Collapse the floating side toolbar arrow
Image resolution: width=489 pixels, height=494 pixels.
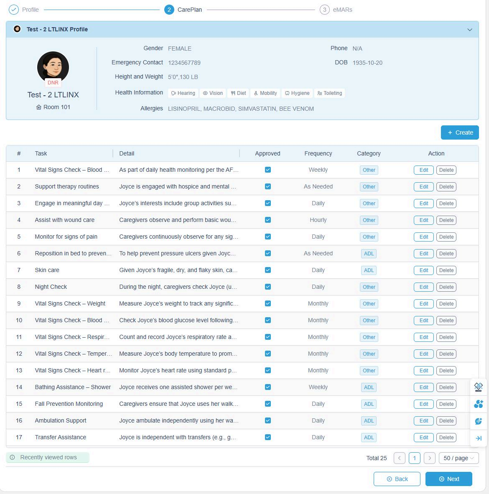click(x=479, y=438)
